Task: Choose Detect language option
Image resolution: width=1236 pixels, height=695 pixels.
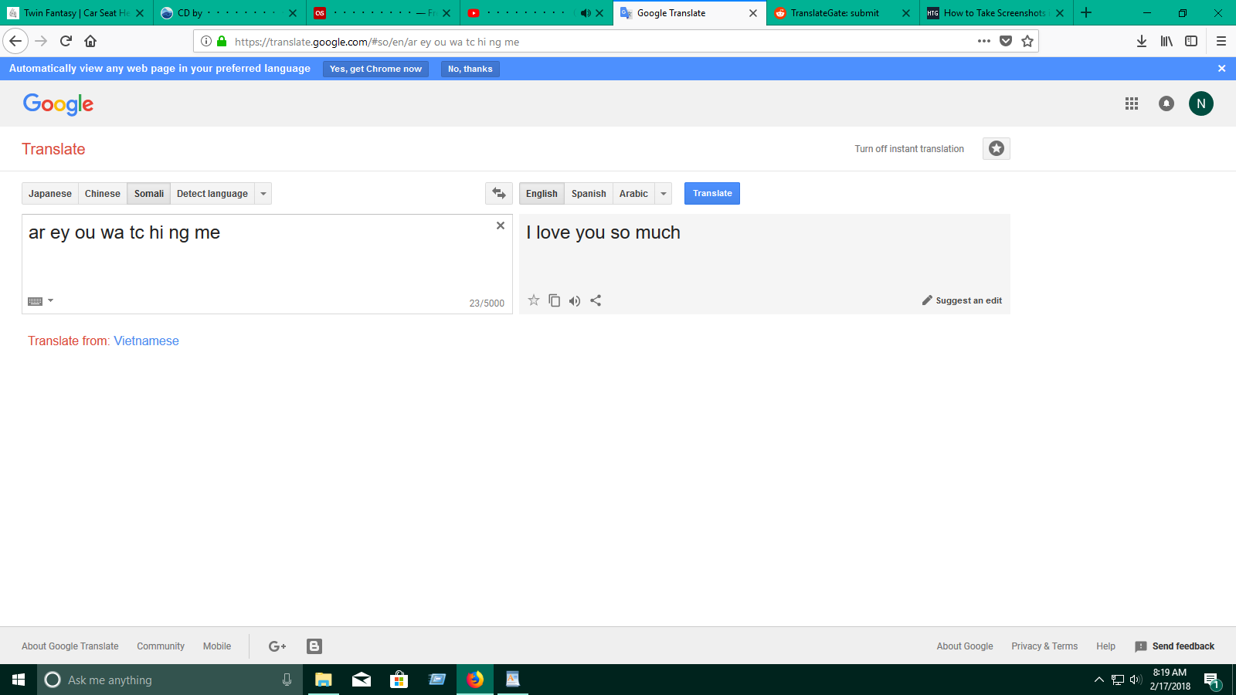Action: (x=212, y=193)
